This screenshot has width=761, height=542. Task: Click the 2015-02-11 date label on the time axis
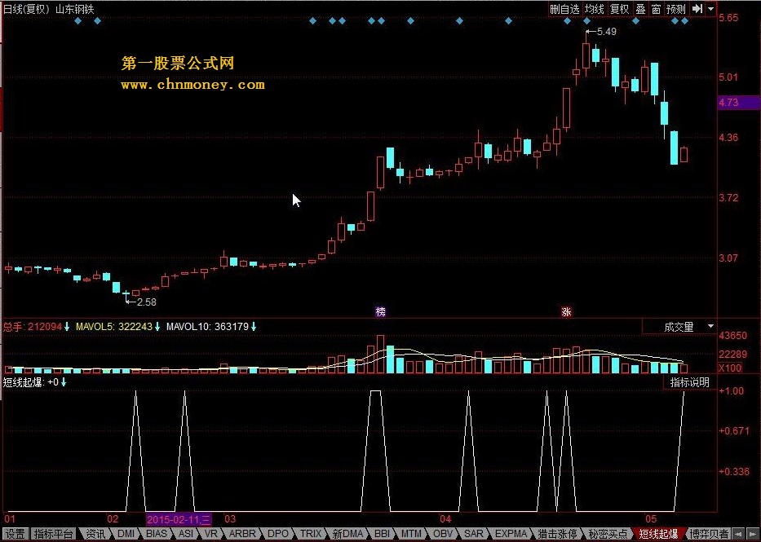(x=179, y=520)
